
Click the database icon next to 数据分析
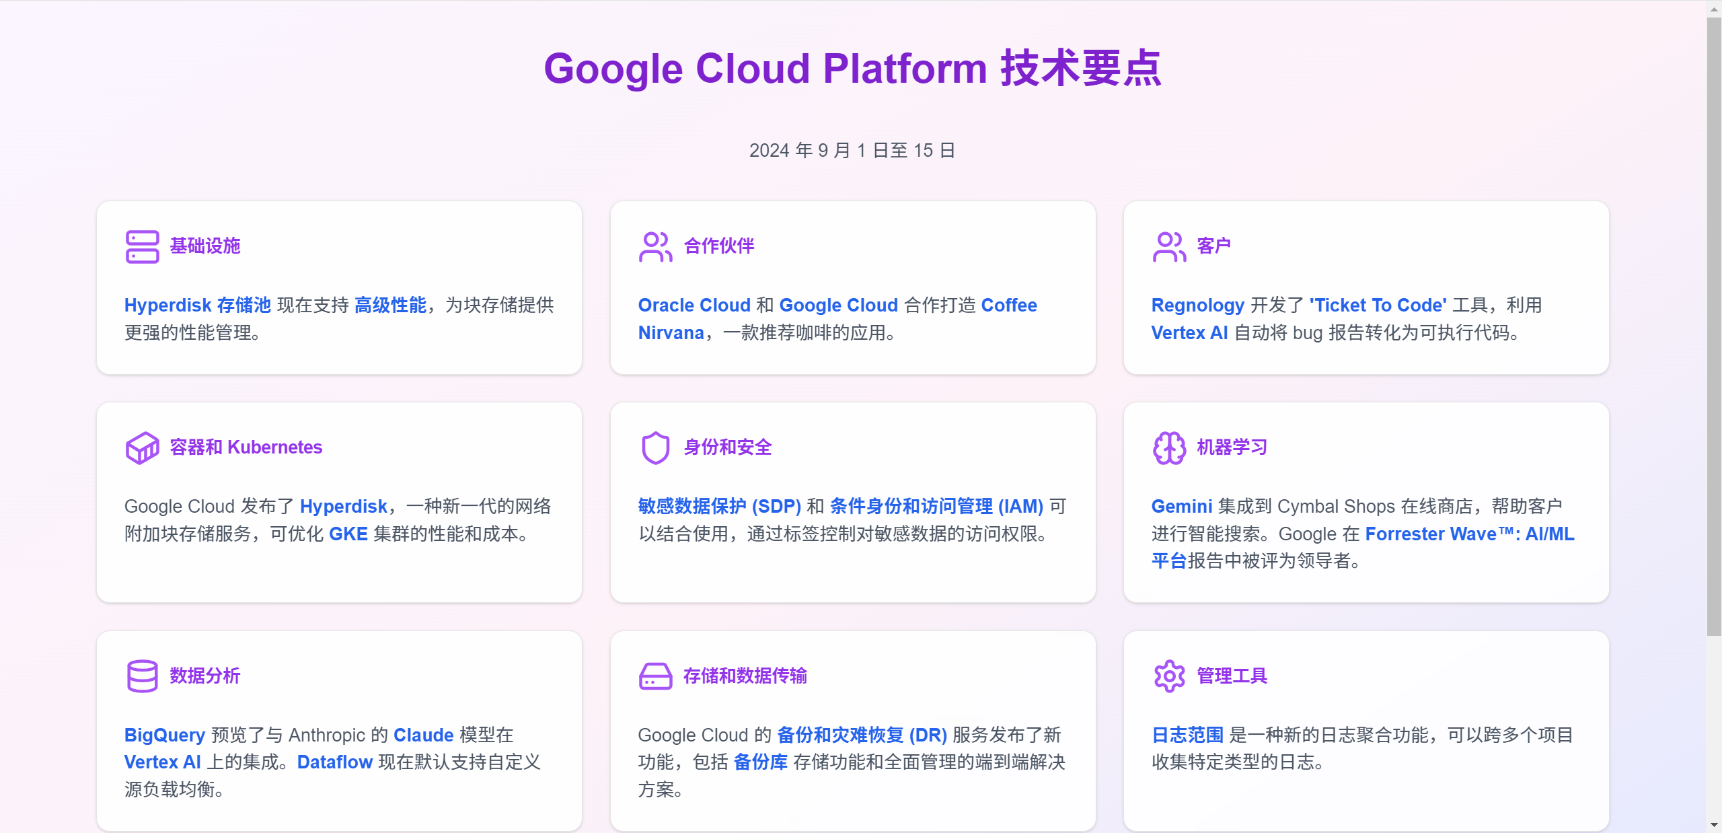point(141,676)
